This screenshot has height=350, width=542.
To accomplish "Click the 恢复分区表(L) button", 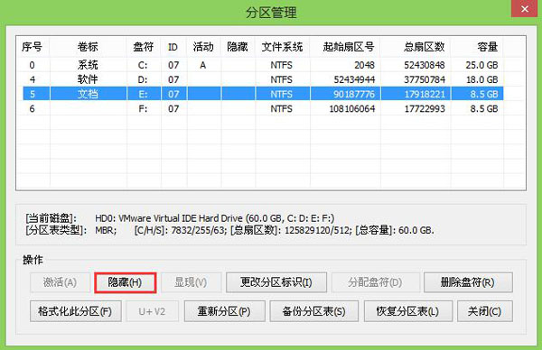I will click(408, 311).
